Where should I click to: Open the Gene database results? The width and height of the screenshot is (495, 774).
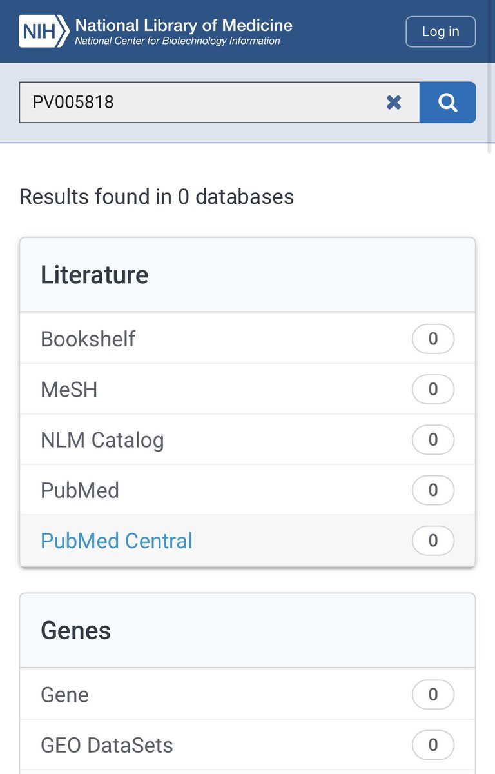pos(64,695)
